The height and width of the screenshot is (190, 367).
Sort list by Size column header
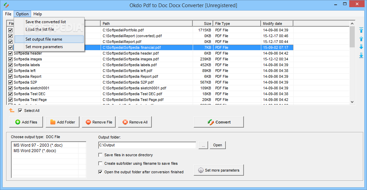[203, 24]
